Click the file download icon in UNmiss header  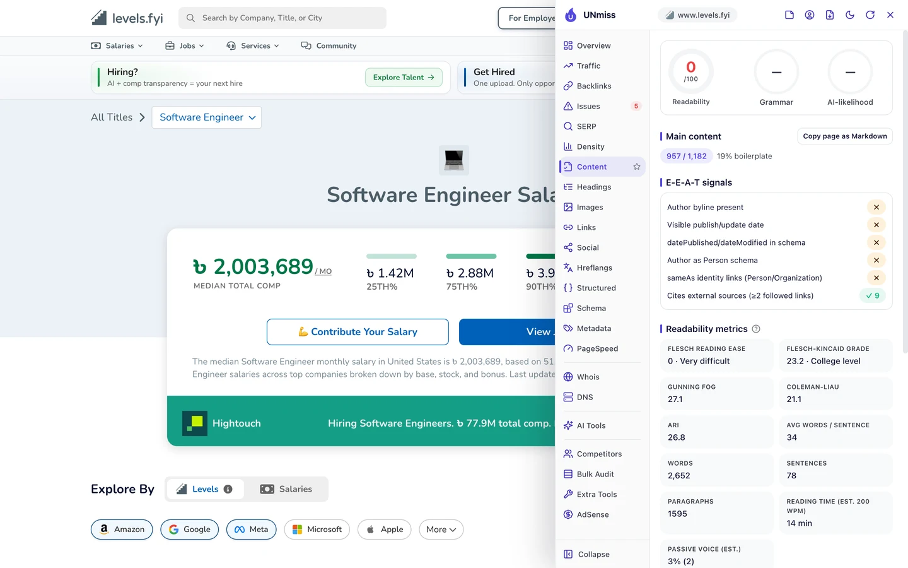[x=830, y=15]
